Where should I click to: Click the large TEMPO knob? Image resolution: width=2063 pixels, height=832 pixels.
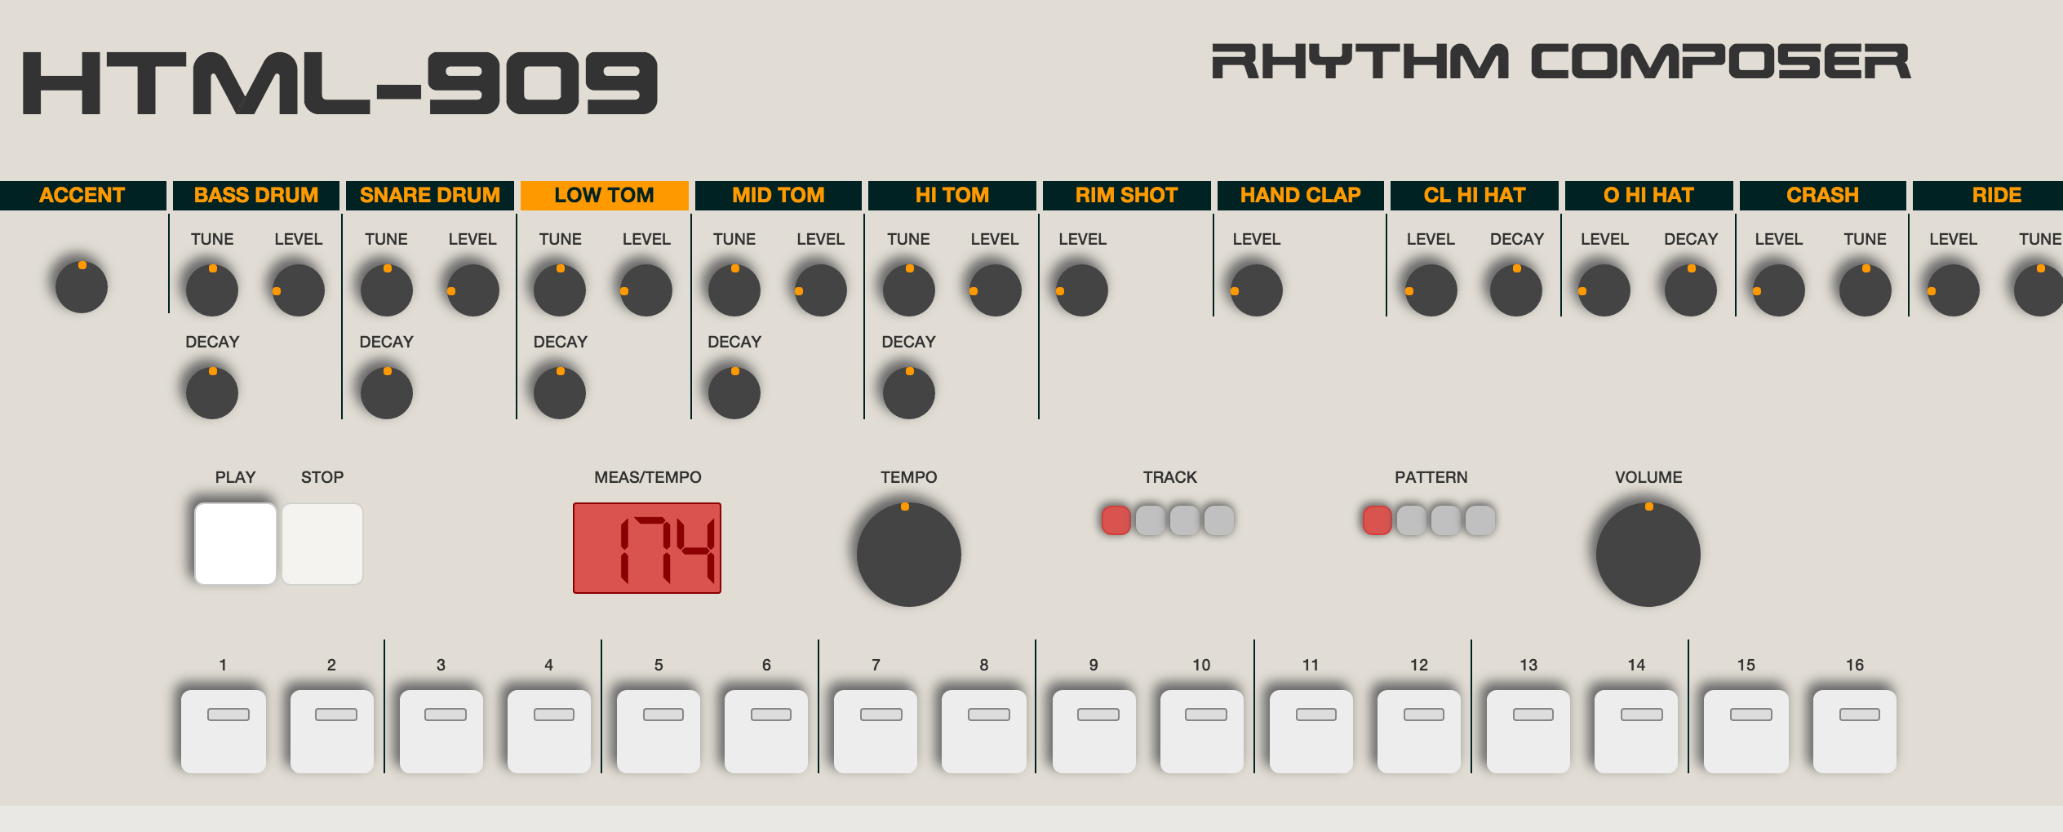(909, 555)
